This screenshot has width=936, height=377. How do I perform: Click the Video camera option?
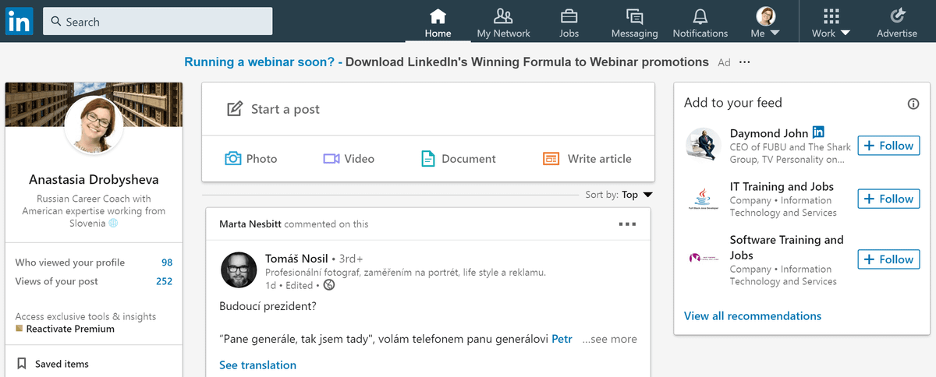point(349,158)
